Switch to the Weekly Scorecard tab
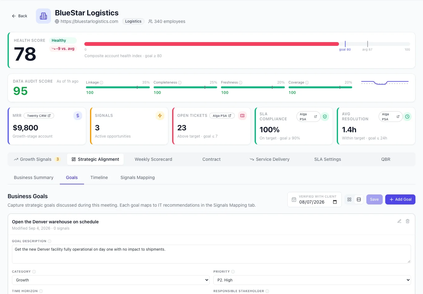Image resolution: width=423 pixels, height=294 pixels. [153, 159]
